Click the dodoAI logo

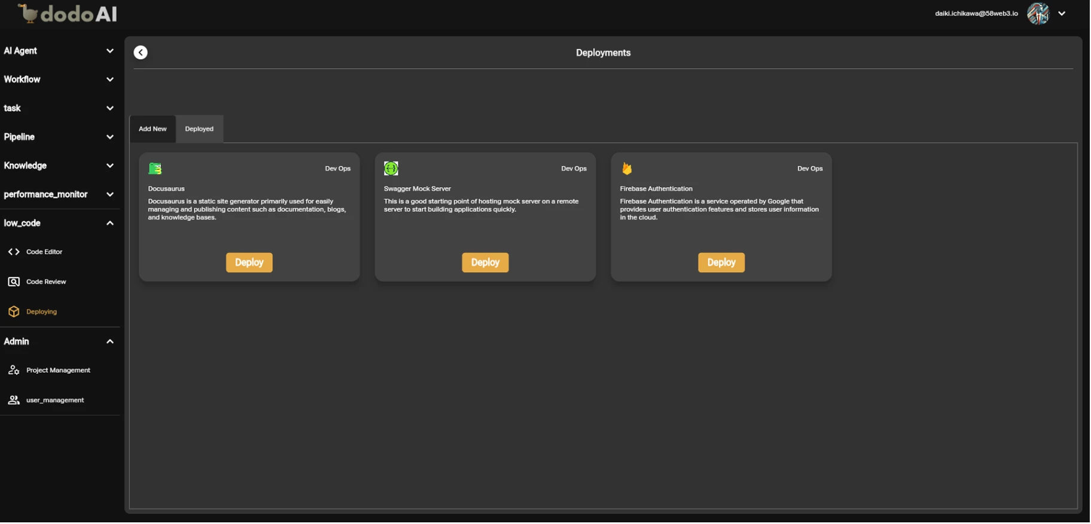click(68, 14)
